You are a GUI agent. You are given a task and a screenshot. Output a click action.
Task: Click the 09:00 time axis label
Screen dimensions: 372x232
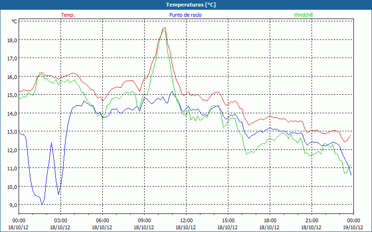point(144,221)
